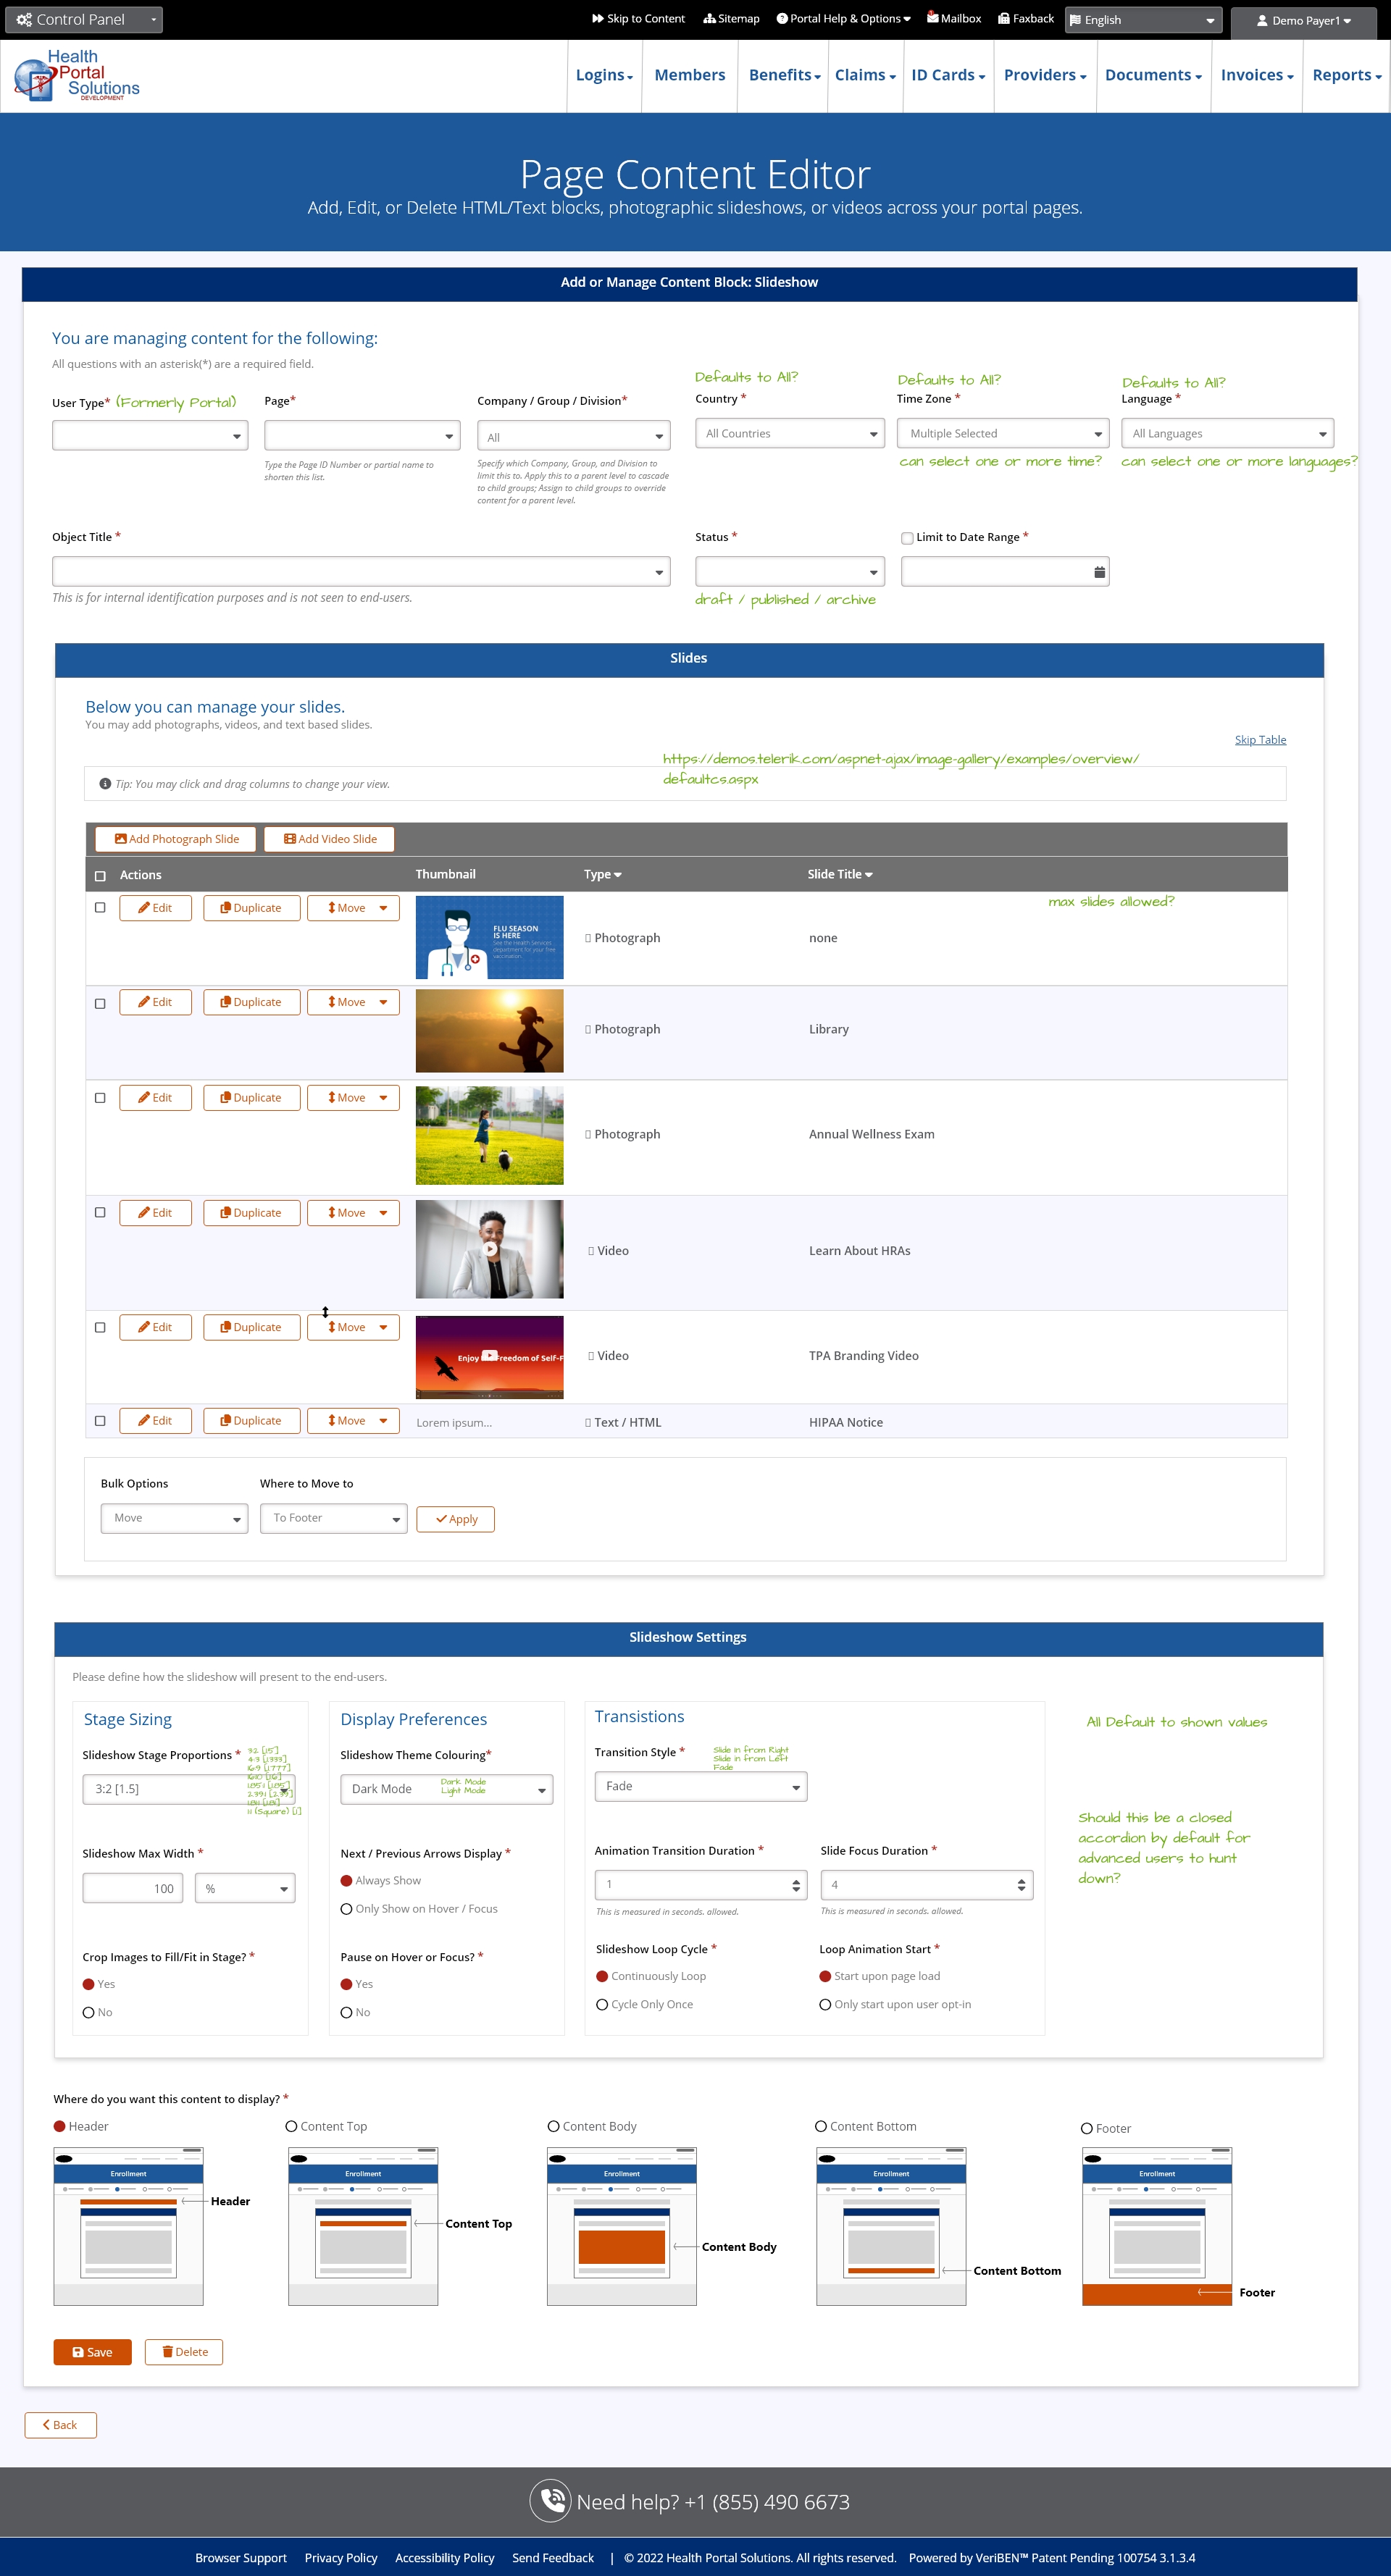Click the Skip to Content arrow link
This screenshot has height=2576, width=1391.
click(638, 19)
